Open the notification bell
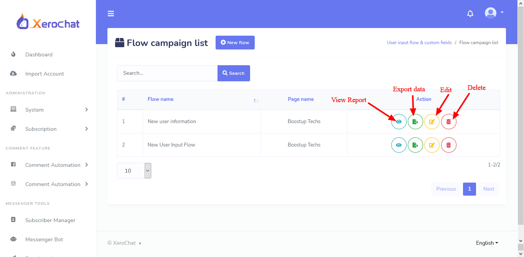Screen dimensions: 524x257 click(470, 13)
